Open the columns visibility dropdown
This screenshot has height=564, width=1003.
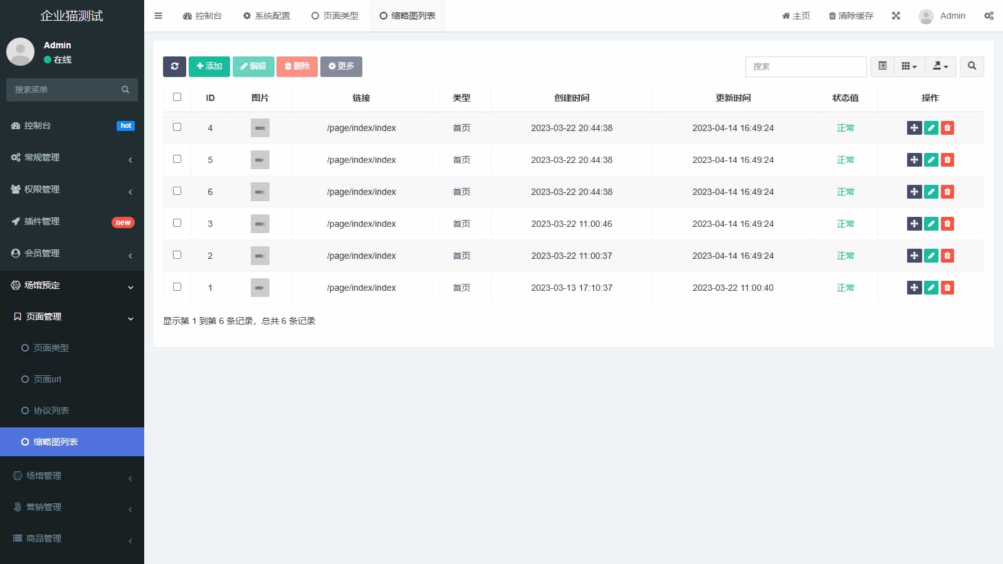coord(908,66)
